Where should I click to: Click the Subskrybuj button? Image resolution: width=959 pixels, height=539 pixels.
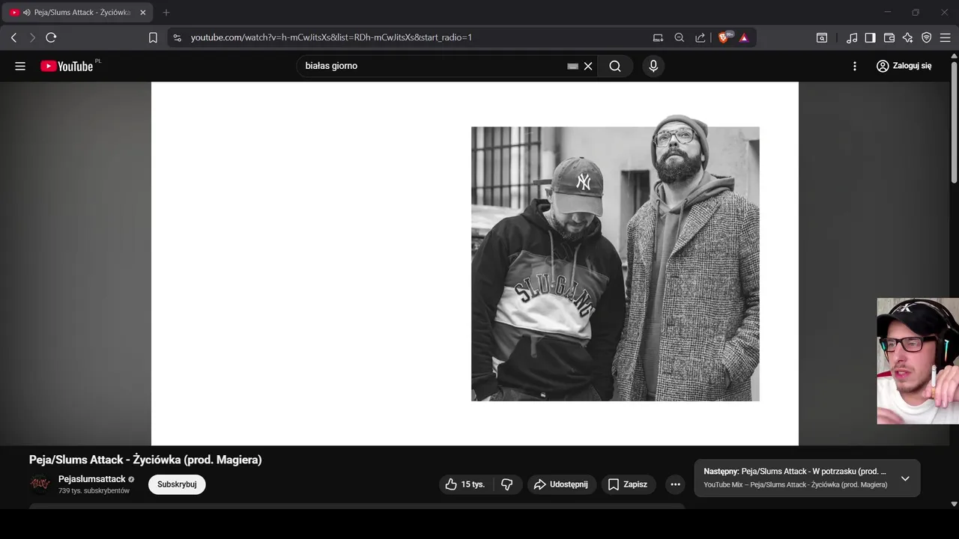tap(177, 484)
